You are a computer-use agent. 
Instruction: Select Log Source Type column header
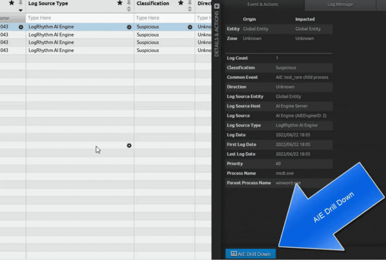pos(48,3)
